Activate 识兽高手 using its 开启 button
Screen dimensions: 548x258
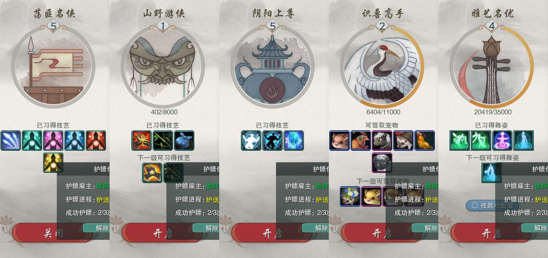point(381,233)
